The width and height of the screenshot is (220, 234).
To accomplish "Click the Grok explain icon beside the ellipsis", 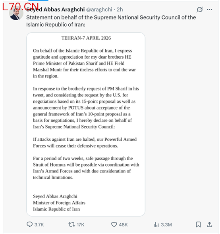I will coord(200,10).
